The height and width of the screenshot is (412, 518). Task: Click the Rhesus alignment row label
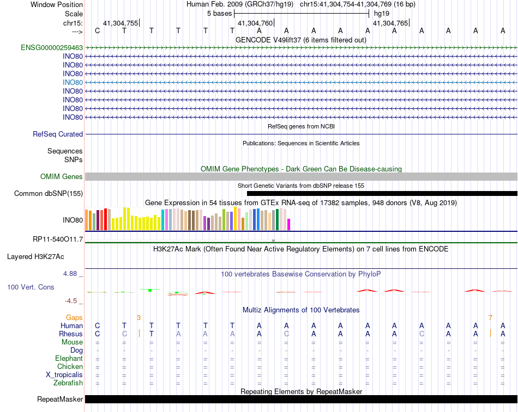(71, 334)
